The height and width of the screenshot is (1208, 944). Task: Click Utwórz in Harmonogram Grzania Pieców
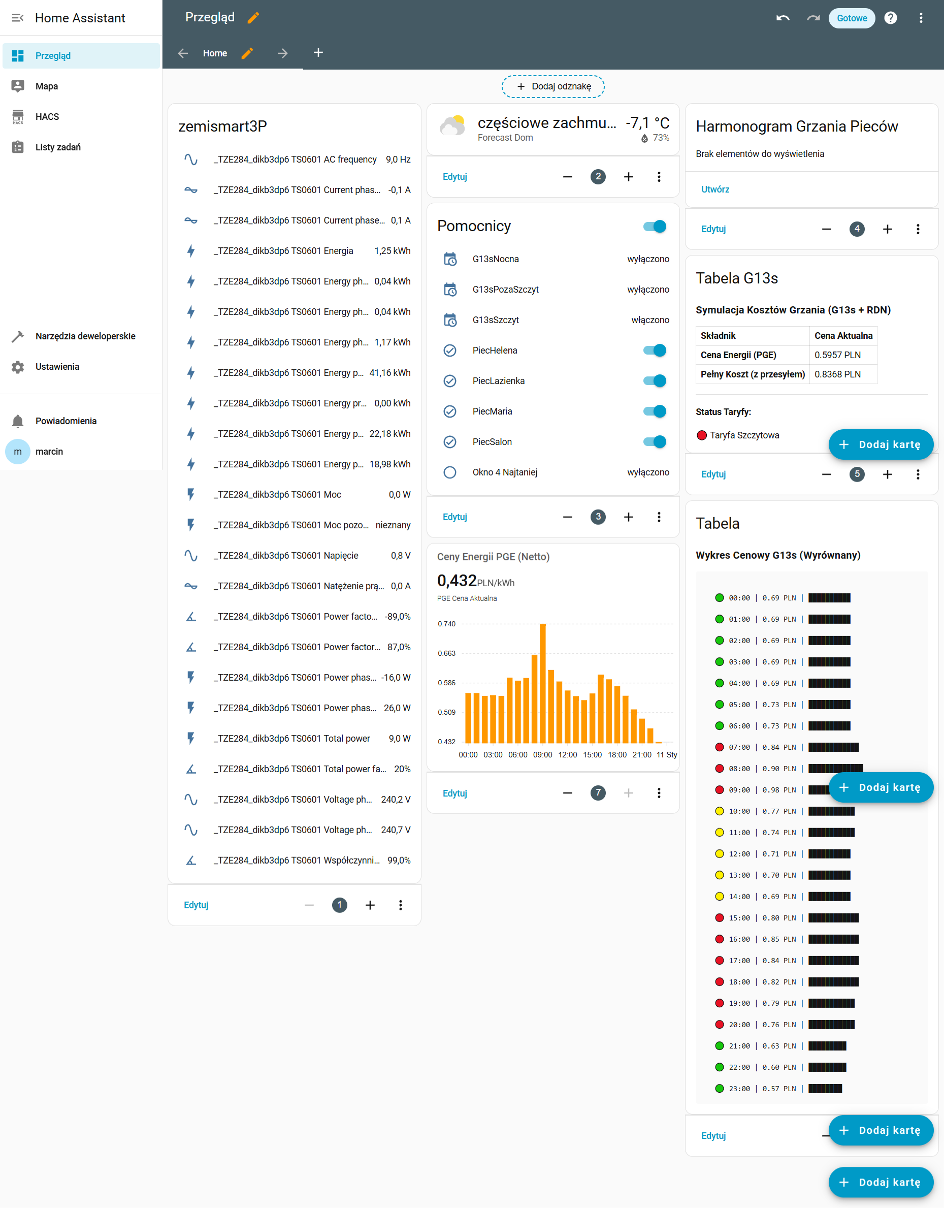[x=715, y=189]
